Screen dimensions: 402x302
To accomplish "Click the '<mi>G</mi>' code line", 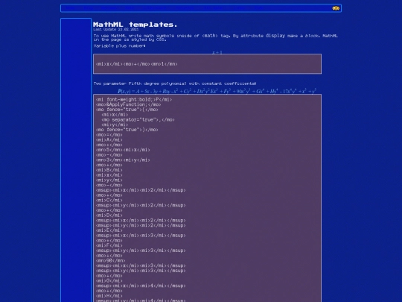I will click(109, 280).
